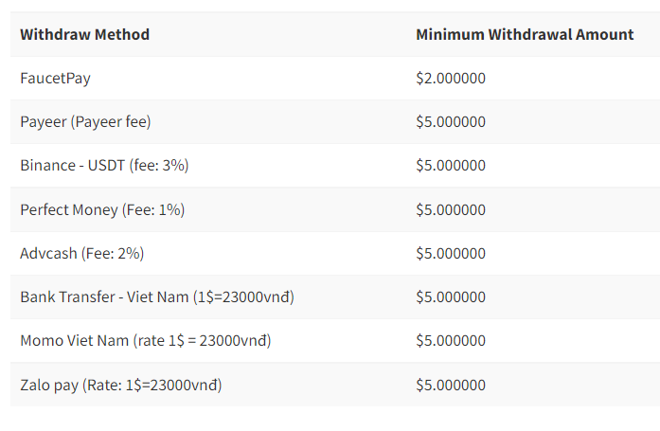Click the minimum amount for Momo
660x431 pixels.
(x=451, y=341)
